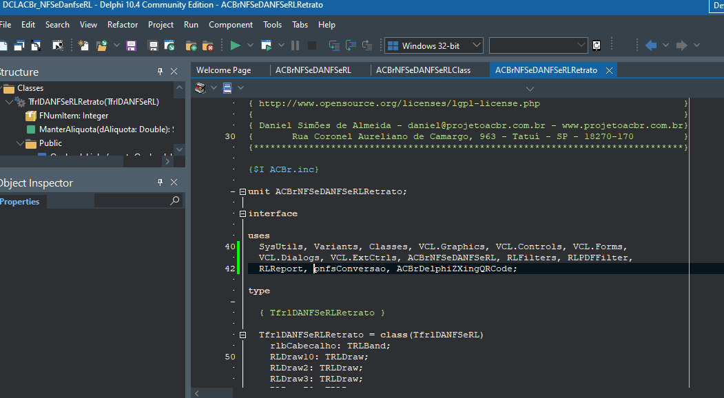Image resolution: width=724 pixels, height=398 pixels.
Task: Open the forward navigation history dropdown
Action: coord(696,45)
